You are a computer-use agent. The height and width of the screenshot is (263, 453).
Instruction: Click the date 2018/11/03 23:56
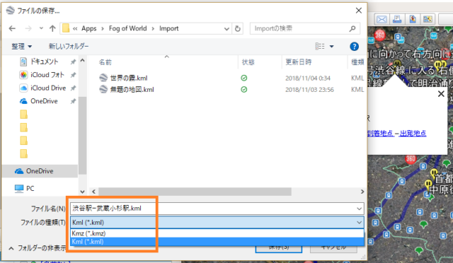[x=309, y=90]
